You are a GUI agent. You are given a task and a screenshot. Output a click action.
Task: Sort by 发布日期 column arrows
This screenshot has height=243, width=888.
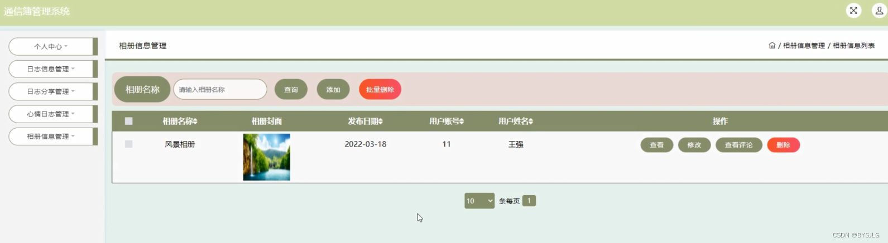(x=380, y=122)
